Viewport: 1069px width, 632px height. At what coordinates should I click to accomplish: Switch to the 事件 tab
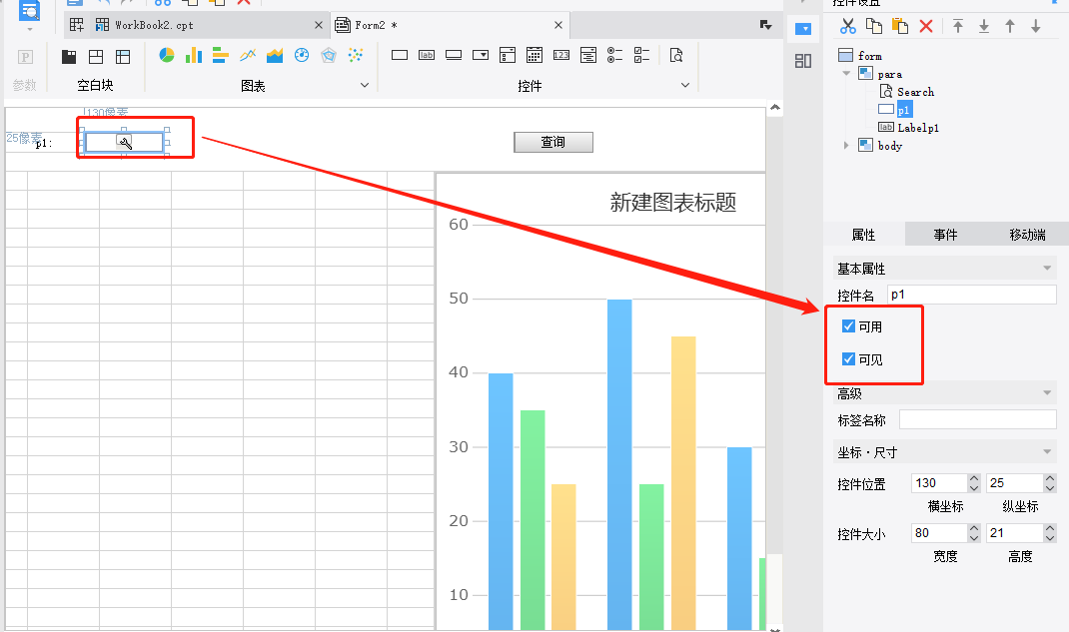[x=945, y=235]
